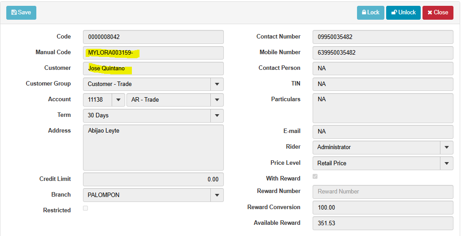
Task: Select the E-mail input field
Action: (383, 132)
